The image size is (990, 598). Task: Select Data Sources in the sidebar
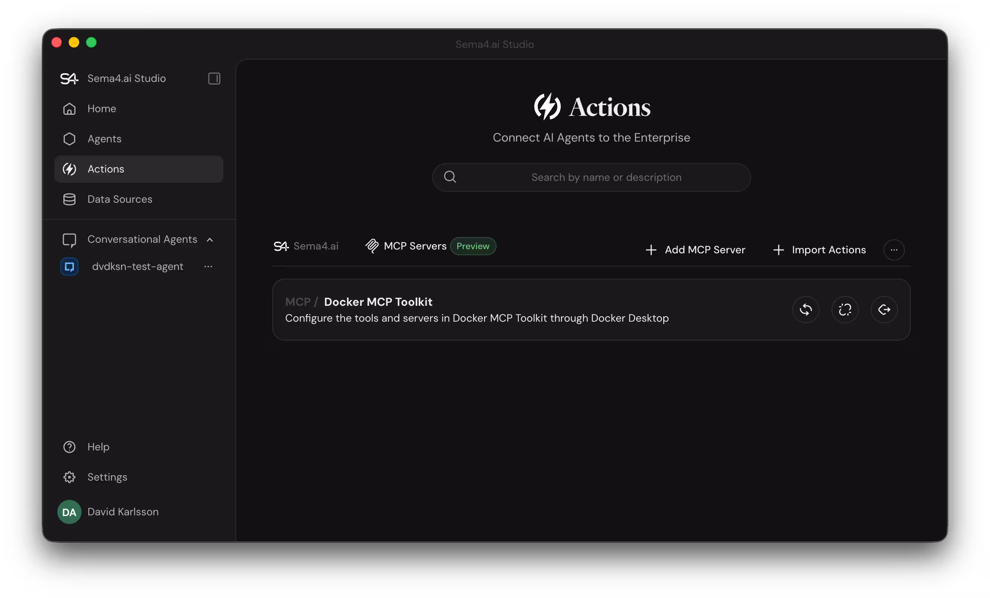[119, 199]
